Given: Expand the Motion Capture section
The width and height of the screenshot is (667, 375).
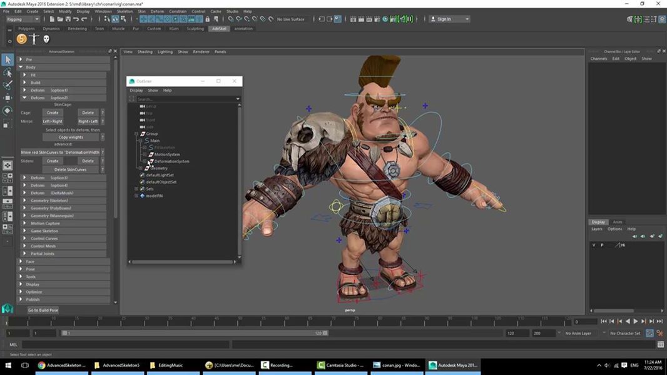Looking at the screenshot, I should click(x=24, y=223).
